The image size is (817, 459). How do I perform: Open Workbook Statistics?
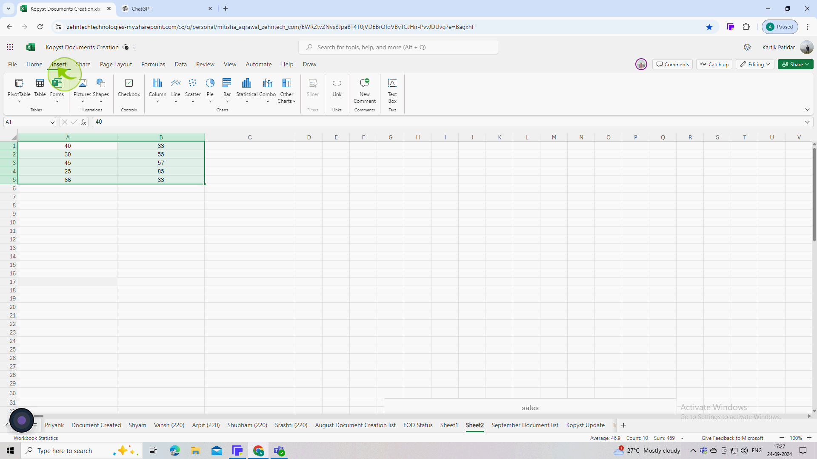[x=36, y=438]
